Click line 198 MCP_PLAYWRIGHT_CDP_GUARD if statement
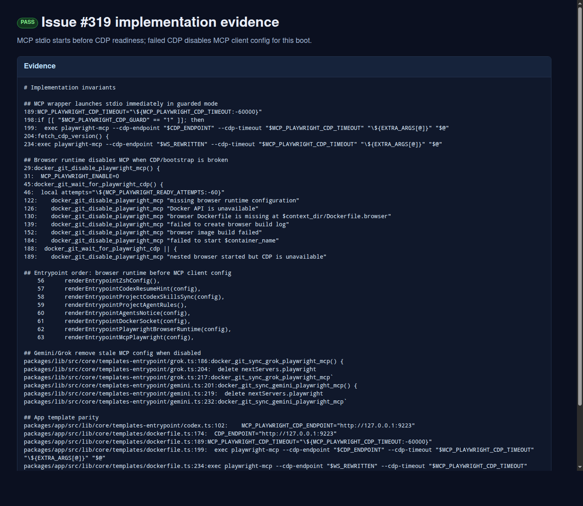Viewport: 583px width, 506px height. [x=114, y=120]
